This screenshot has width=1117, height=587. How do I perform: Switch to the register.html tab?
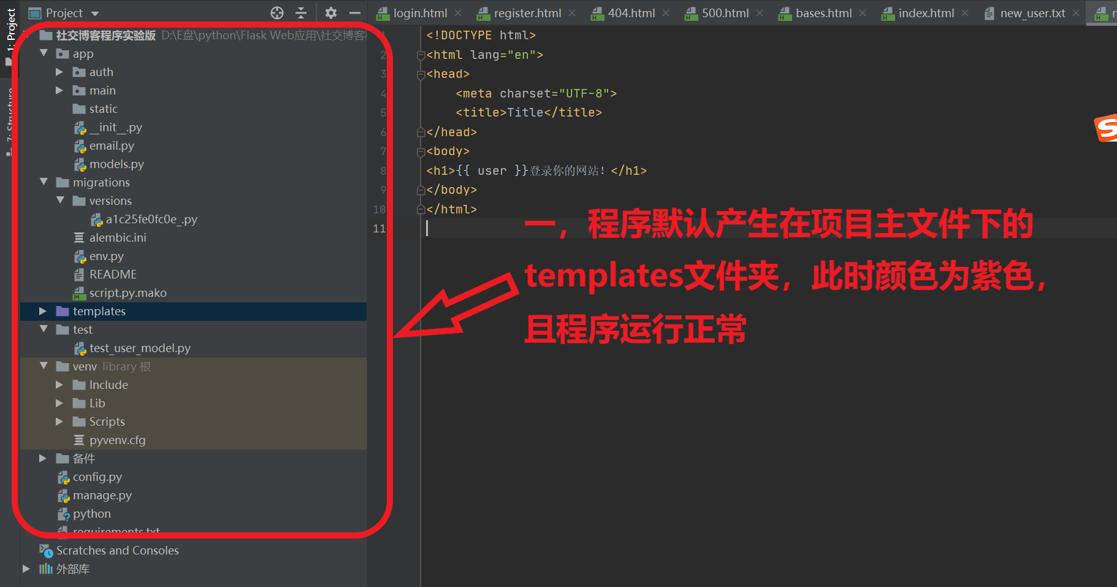526,12
